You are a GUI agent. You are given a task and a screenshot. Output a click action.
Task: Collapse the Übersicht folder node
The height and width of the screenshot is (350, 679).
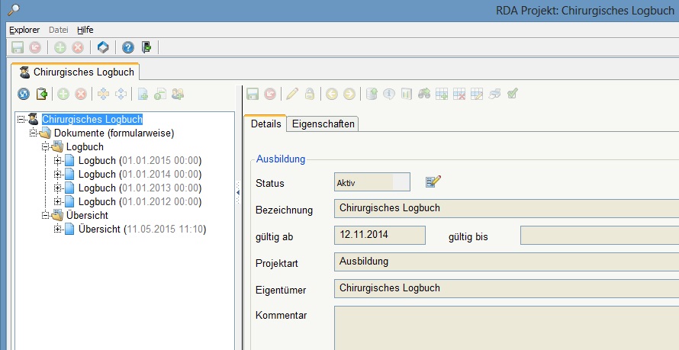(46, 215)
